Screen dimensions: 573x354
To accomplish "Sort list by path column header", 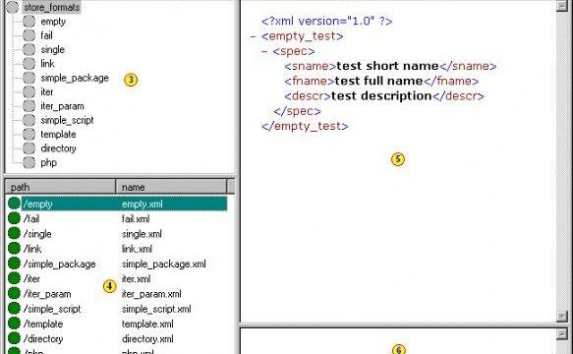I will pyautogui.click(x=61, y=187).
